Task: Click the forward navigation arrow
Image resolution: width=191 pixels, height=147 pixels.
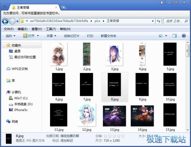Action: click(x=12, y=21)
